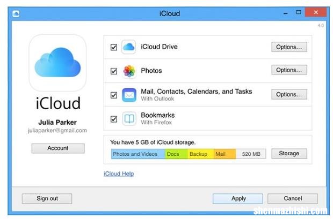The image size is (333, 219).
Task: Click the 520 MB free space segment
Action: click(x=251, y=154)
